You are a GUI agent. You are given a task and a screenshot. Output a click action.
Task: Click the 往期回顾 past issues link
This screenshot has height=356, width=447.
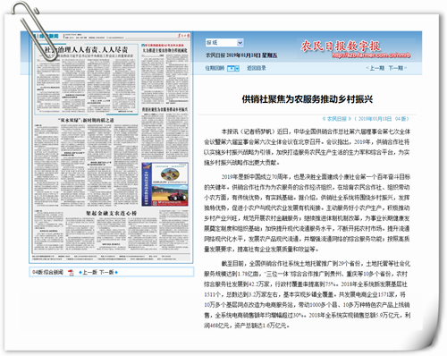(215, 68)
